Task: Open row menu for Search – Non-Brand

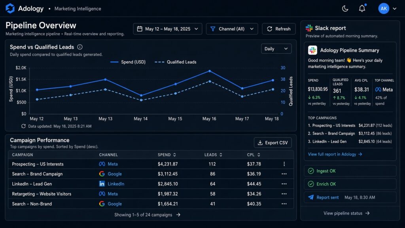Action: [284, 204]
